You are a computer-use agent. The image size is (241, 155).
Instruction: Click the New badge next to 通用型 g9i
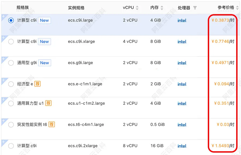44,63
